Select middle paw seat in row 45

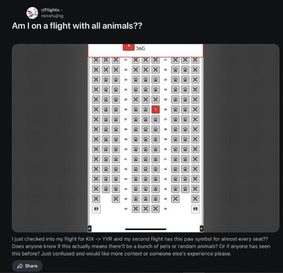tap(146, 199)
